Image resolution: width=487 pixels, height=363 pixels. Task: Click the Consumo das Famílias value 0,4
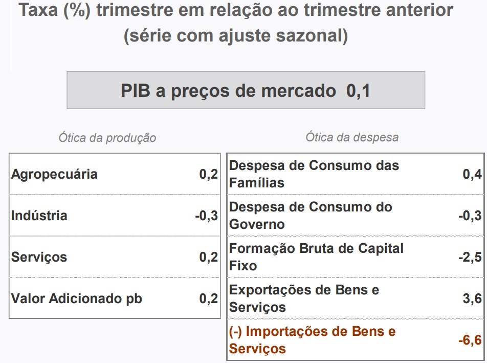click(472, 175)
